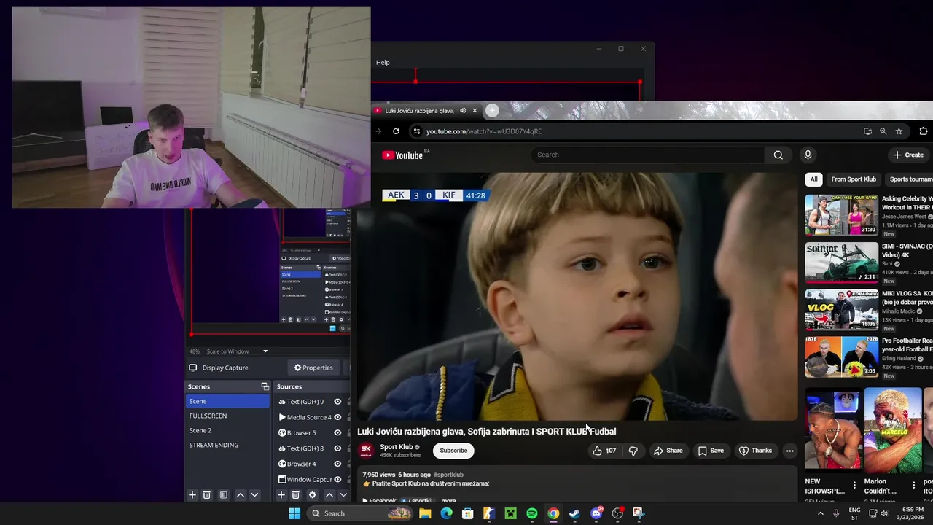Go to YouTube home via logo
The height and width of the screenshot is (525, 933).
[x=402, y=155]
